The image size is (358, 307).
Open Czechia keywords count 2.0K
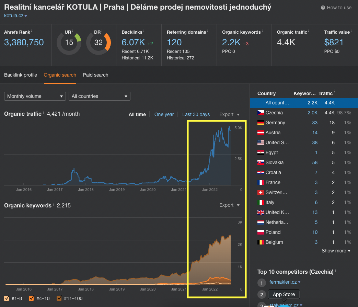[313, 113]
